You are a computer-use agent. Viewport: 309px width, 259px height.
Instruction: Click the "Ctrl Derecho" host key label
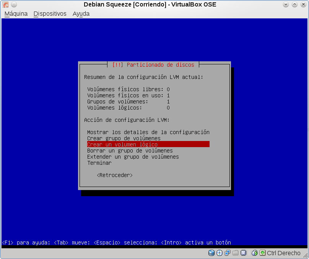pyautogui.click(x=283, y=253)
